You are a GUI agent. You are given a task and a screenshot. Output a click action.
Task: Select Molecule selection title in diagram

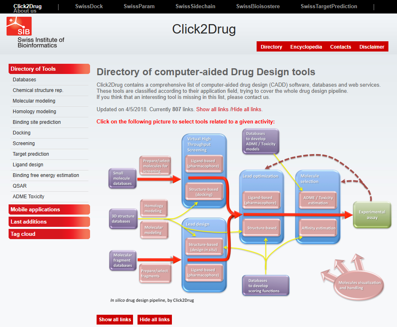click(310, 179)
